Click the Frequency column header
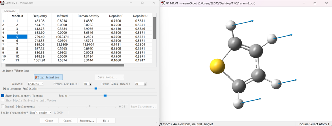 40,16
